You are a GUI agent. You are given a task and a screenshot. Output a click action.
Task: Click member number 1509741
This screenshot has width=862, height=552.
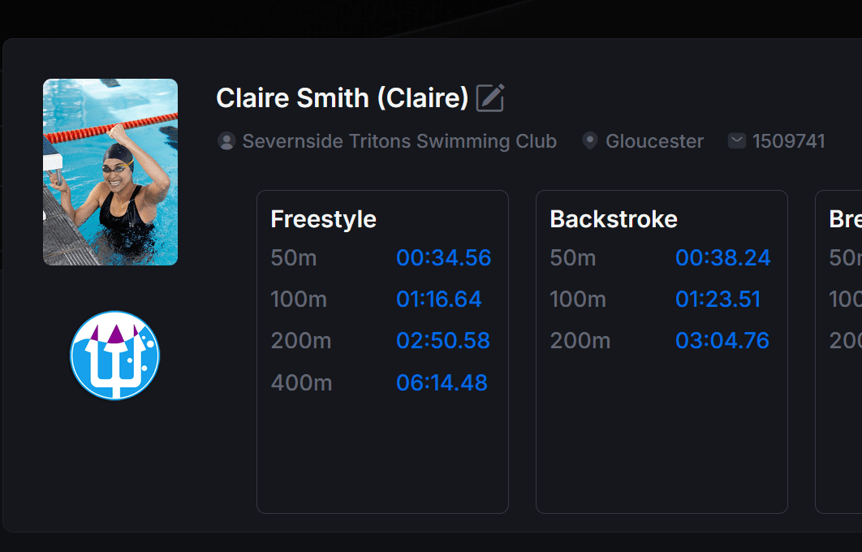point(788,141)
